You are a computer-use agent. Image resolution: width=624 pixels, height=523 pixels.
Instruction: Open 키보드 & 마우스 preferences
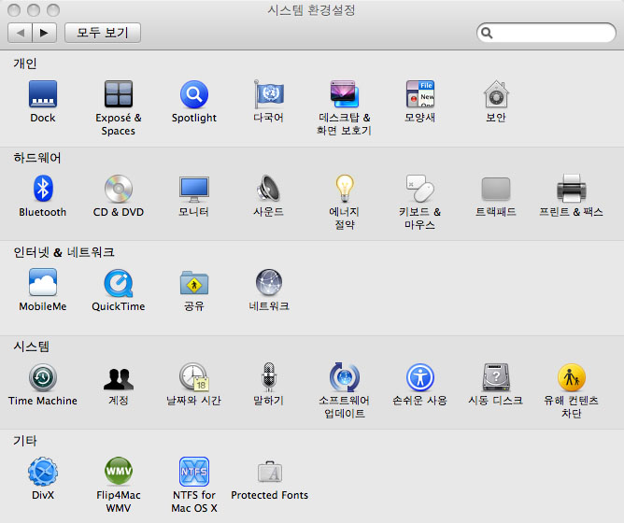click(419, 189)
